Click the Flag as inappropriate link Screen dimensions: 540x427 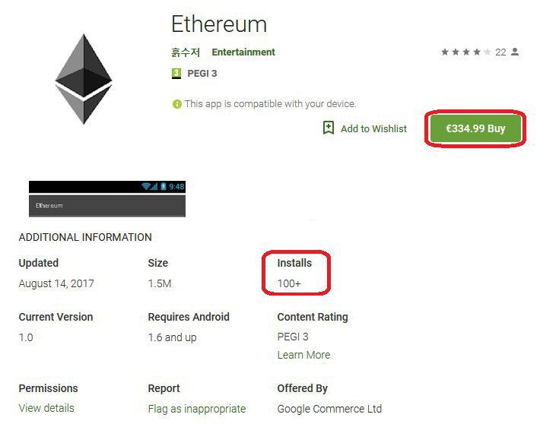click(x=197, y=409)
